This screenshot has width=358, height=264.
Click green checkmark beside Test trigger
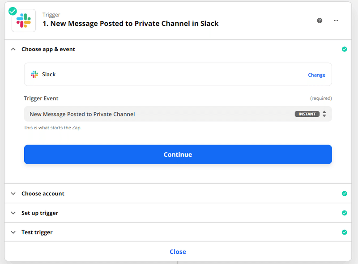pyautogui.click(x=344, y=232)
